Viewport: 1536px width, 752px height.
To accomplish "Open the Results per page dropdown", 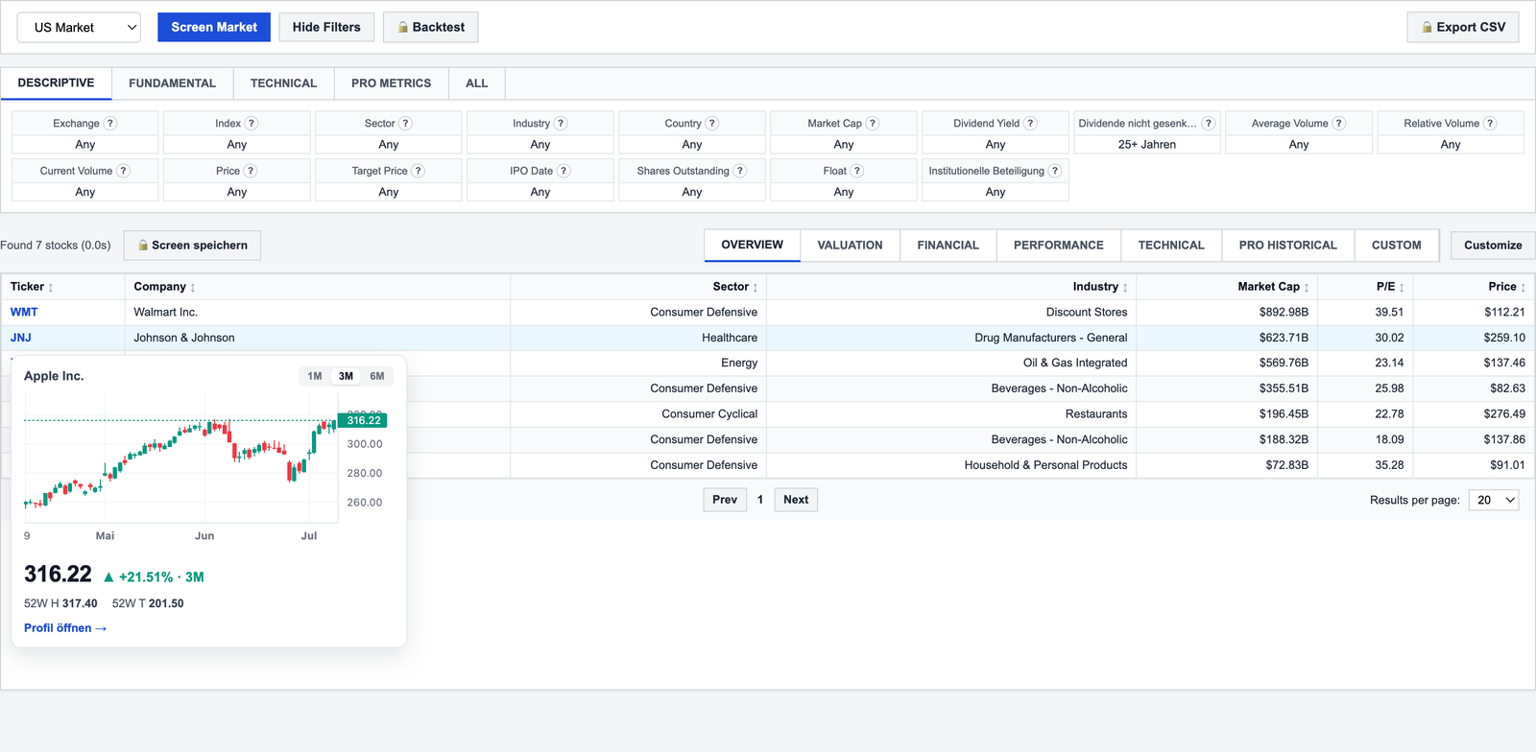I will 1494,500.
